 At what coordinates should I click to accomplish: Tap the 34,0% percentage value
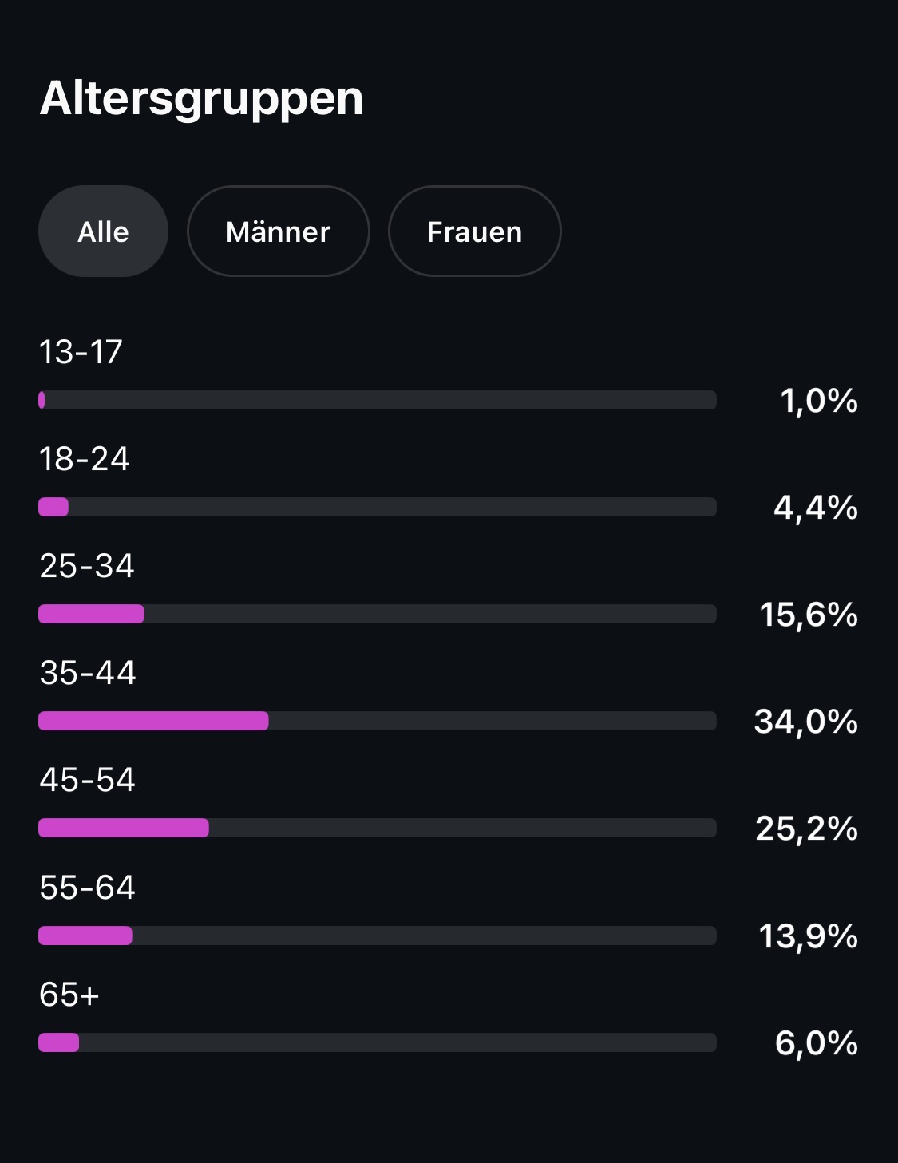click(805, 722)
